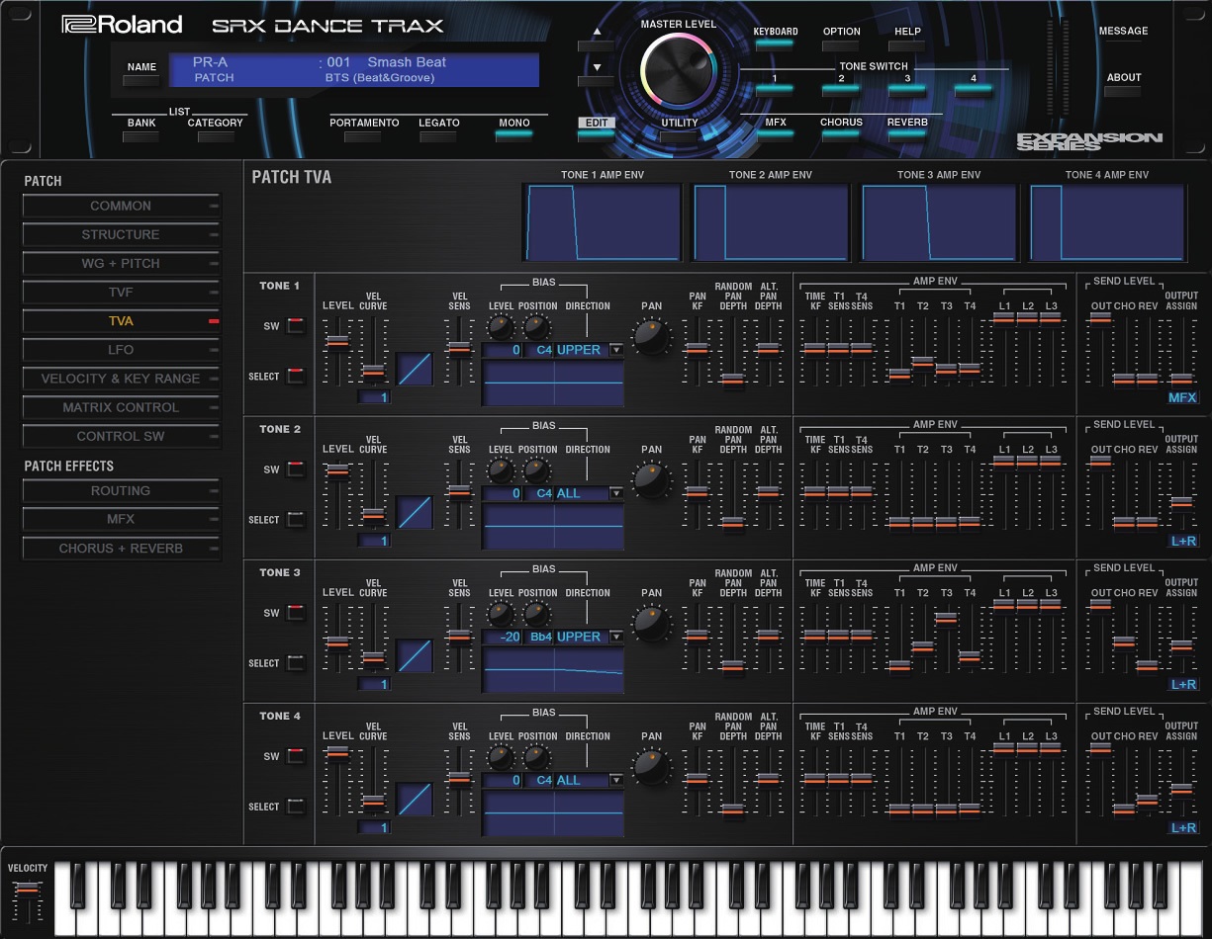This screenshot has width=1212, height=939.
Task: Click the Tone 1 PAN knob
Action: coord(652,336)
